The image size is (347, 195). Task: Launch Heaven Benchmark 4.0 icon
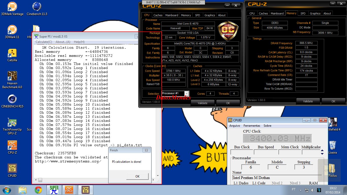pyautogui.click(x=12, y=80)
